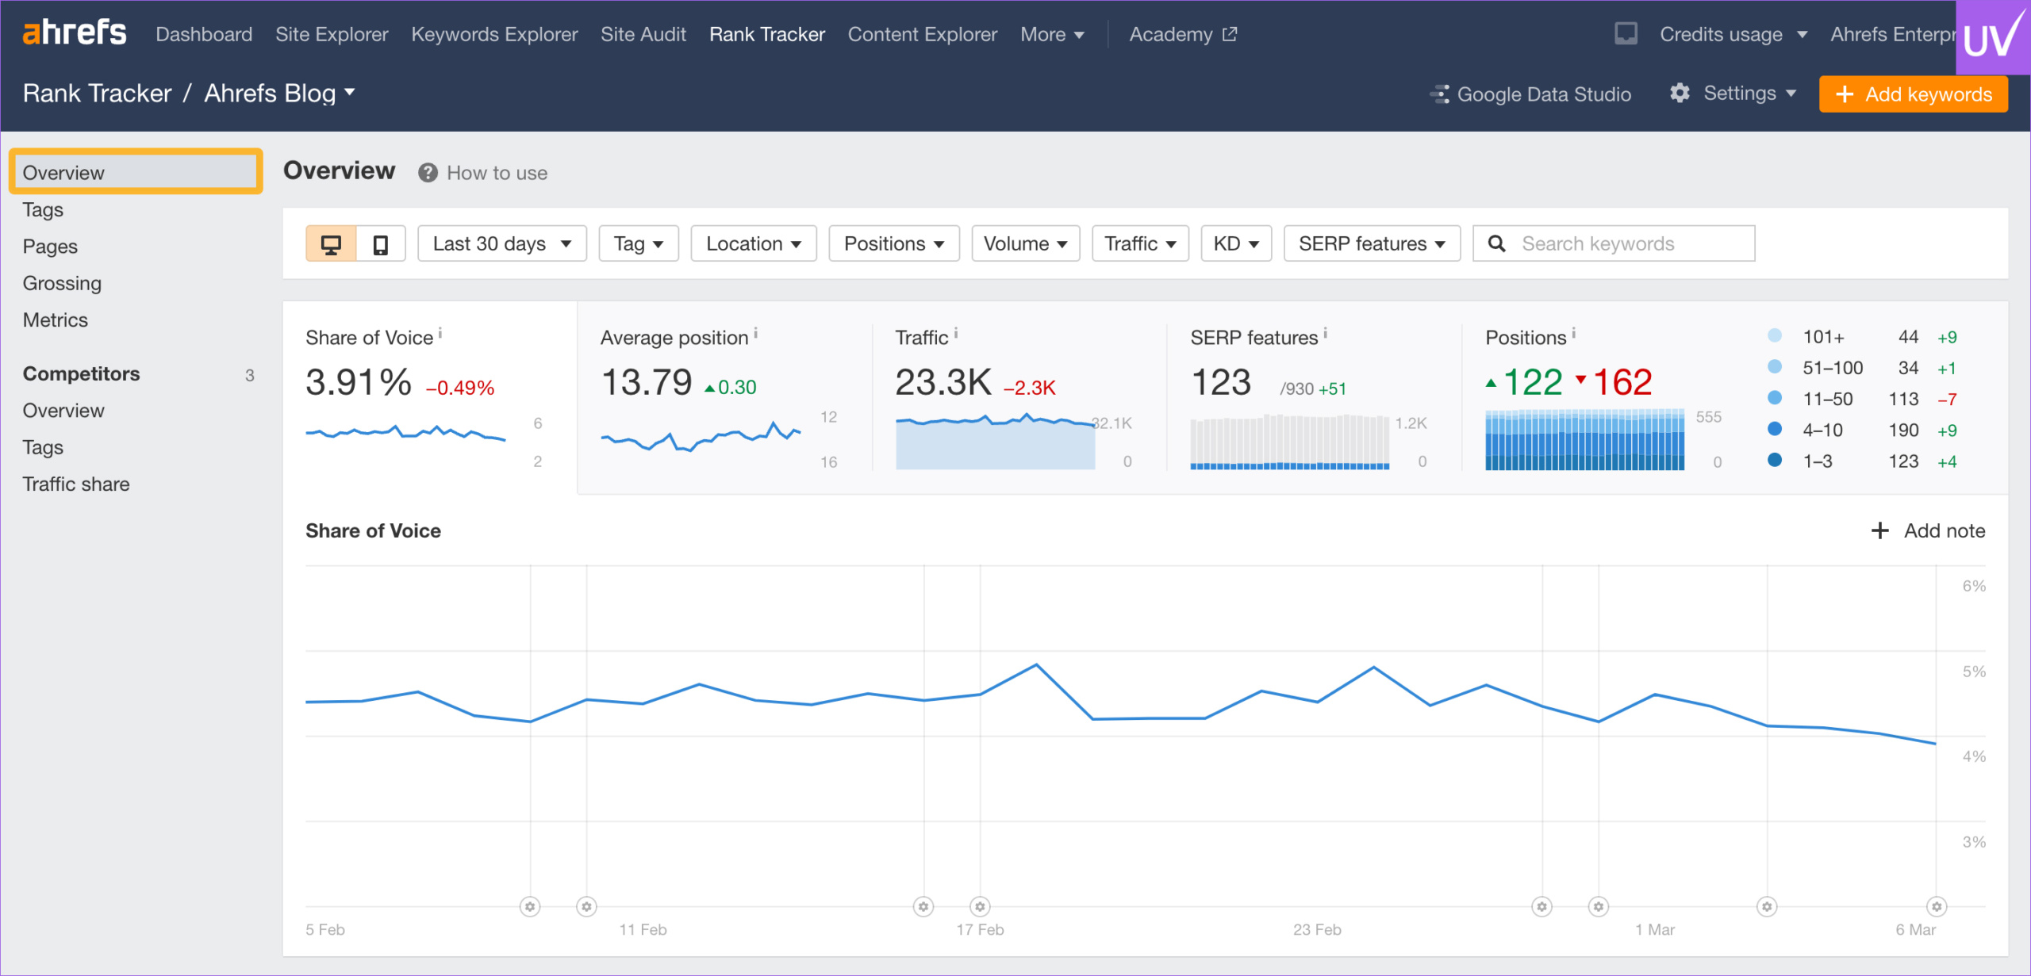Screen dimensions: 2031x976
Task: Select the Share of Voice metric card
Action: tap(430, 398)
